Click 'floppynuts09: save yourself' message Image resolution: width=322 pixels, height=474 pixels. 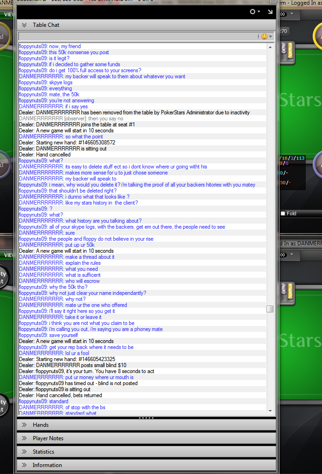[48, 335]
